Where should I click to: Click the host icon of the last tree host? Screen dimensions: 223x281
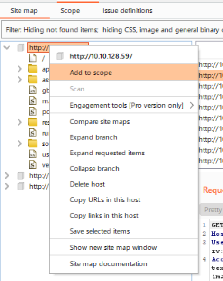point(21,186)
